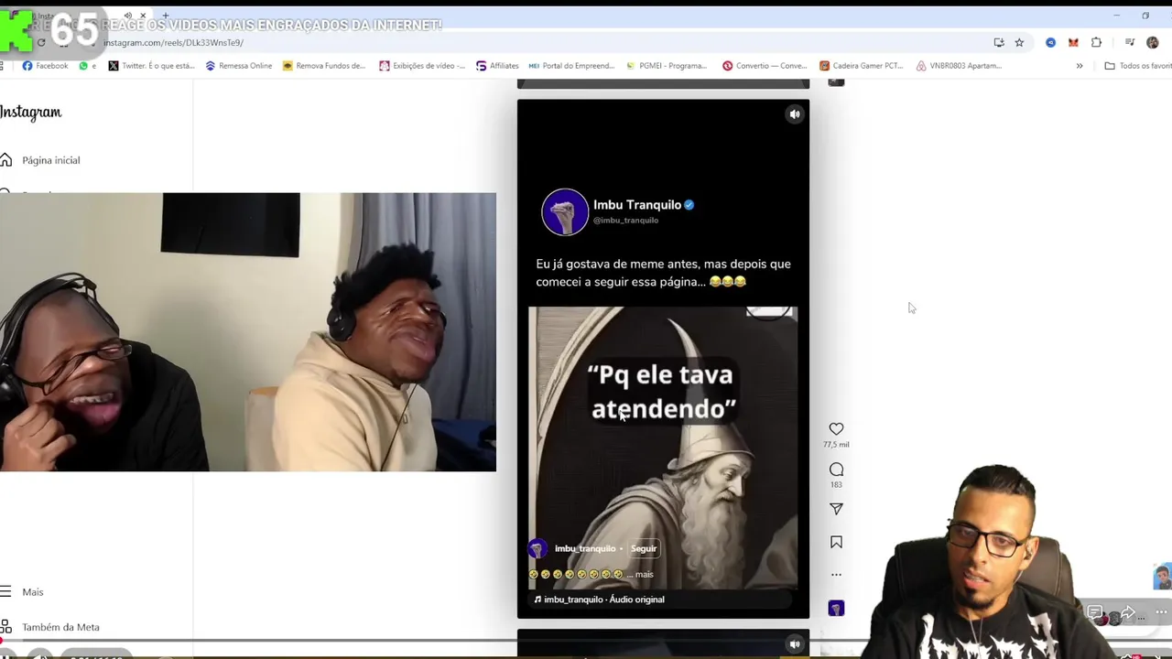
Task: Open the reel's three-dot more options
Action: (836, 575)
